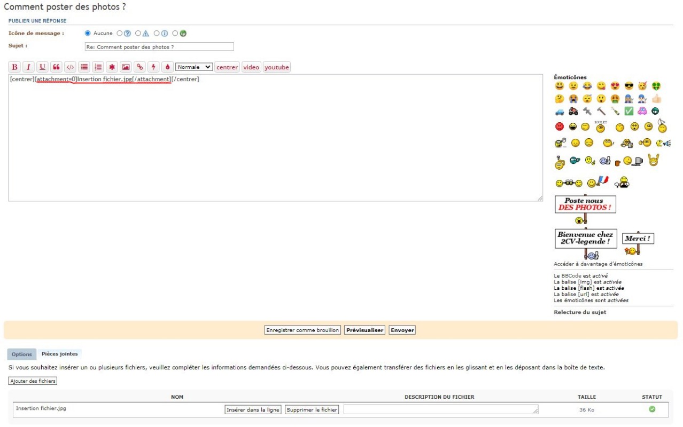Insert the sunglasses smiley emoticon
The width and height of the screenshot is (683, 427).
[x=629, y=86]
